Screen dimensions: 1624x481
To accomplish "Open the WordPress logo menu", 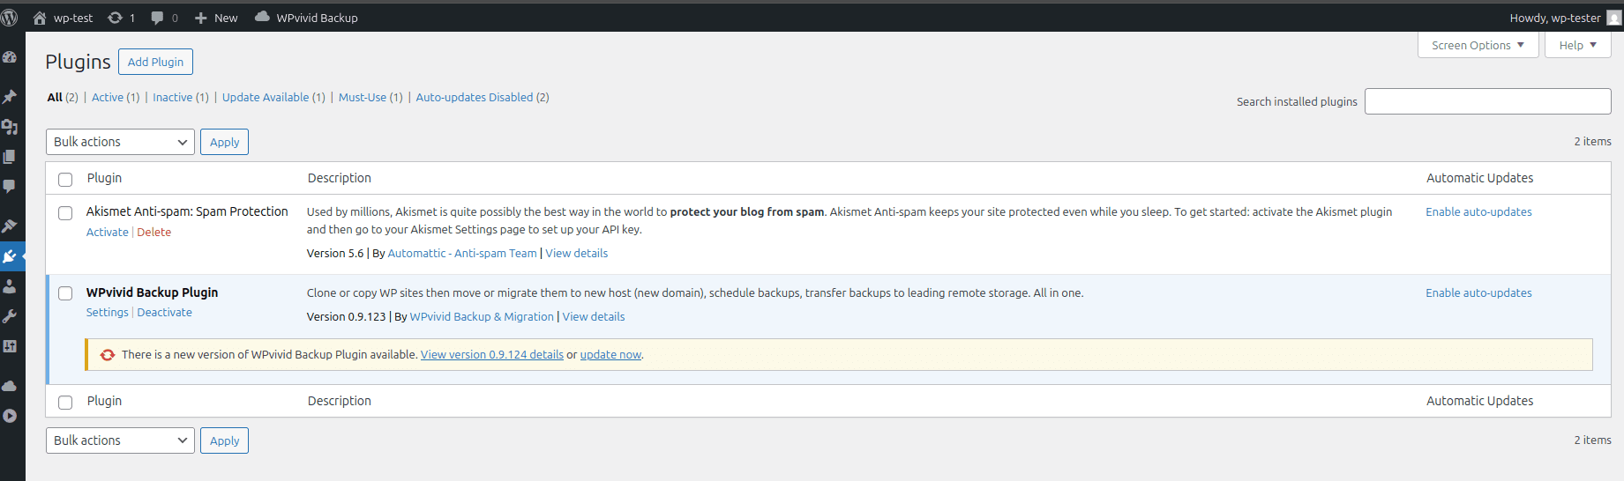I will pyautogui.click(x=10, y=18).
